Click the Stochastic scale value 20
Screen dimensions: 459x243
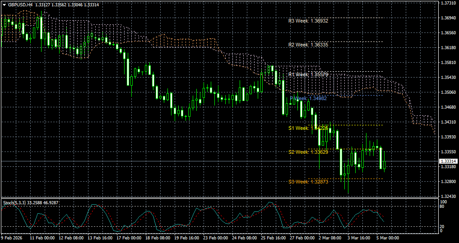tap(443, 227)
